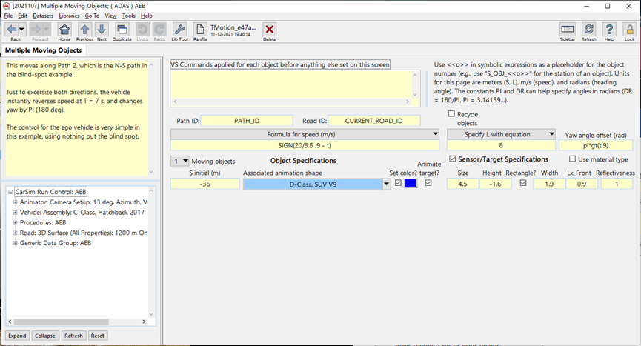Open the Next dataset icon

click(x=102, y=30)
